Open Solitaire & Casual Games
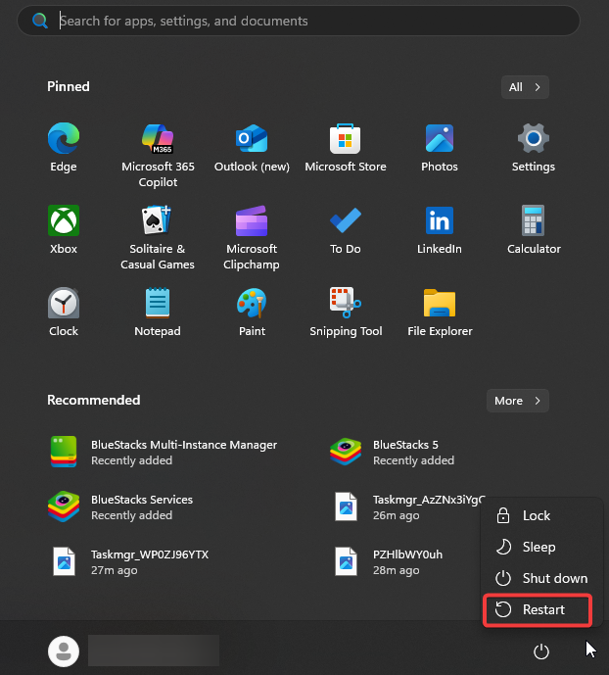 point(158,238)
